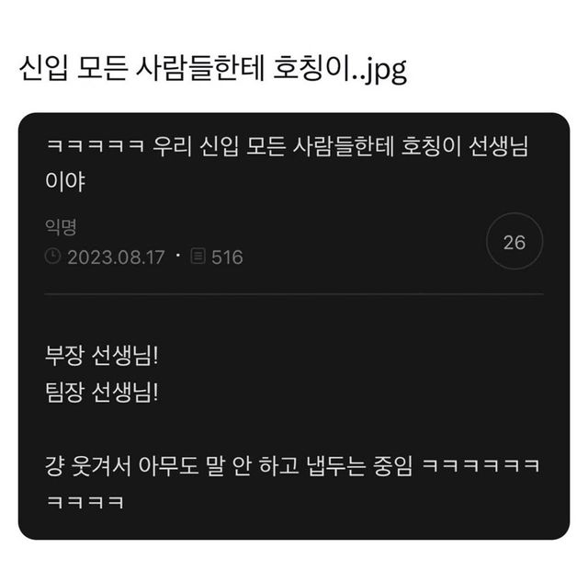Screen dimensions: 588x582
Task: Select the 익명 author label
Action: point(61,227)
